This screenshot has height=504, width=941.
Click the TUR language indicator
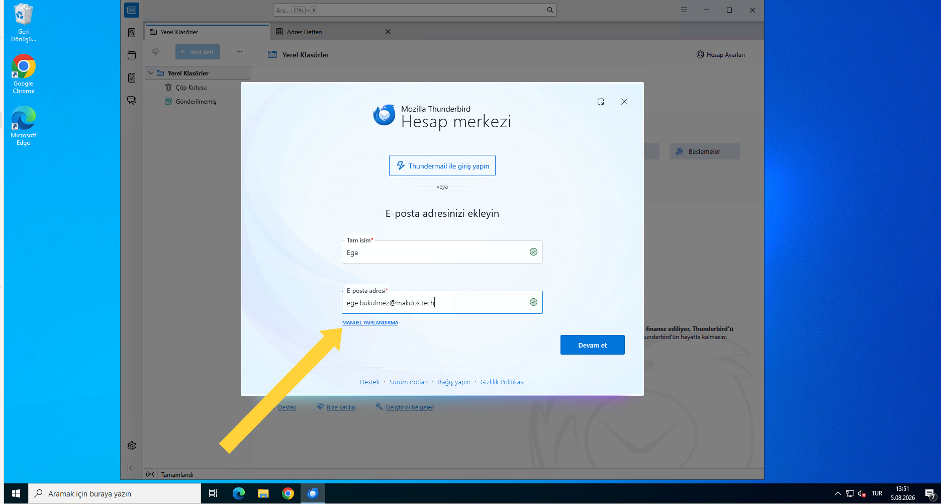tap(877, 493)
